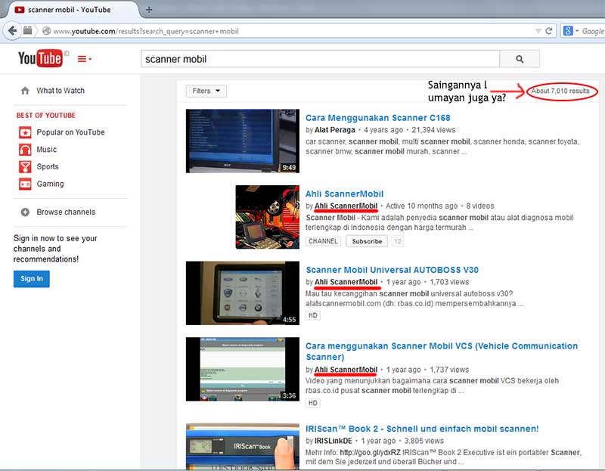Click the 'About 7,010 results' count

(x=560, y=91)
